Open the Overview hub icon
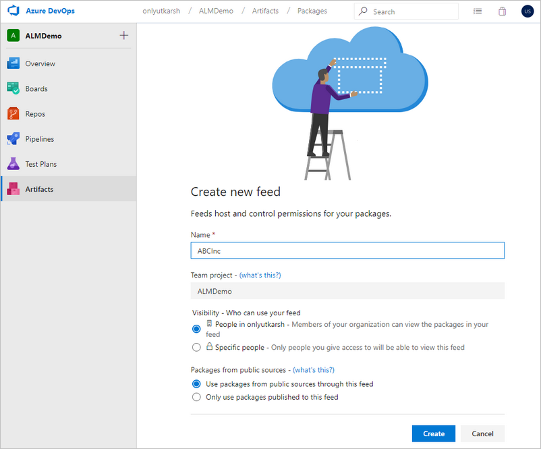Image resolution: width=541 pixels, height=449 pixels. [13, 63]
